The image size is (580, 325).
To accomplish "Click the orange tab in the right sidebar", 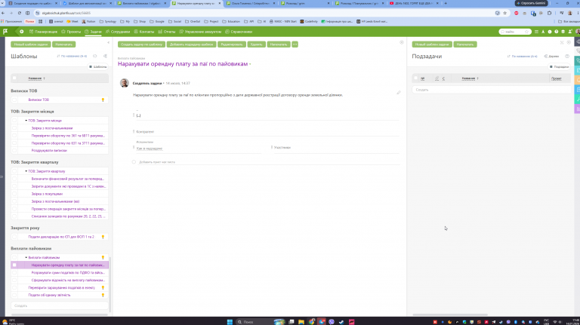I will pos(577,80).
